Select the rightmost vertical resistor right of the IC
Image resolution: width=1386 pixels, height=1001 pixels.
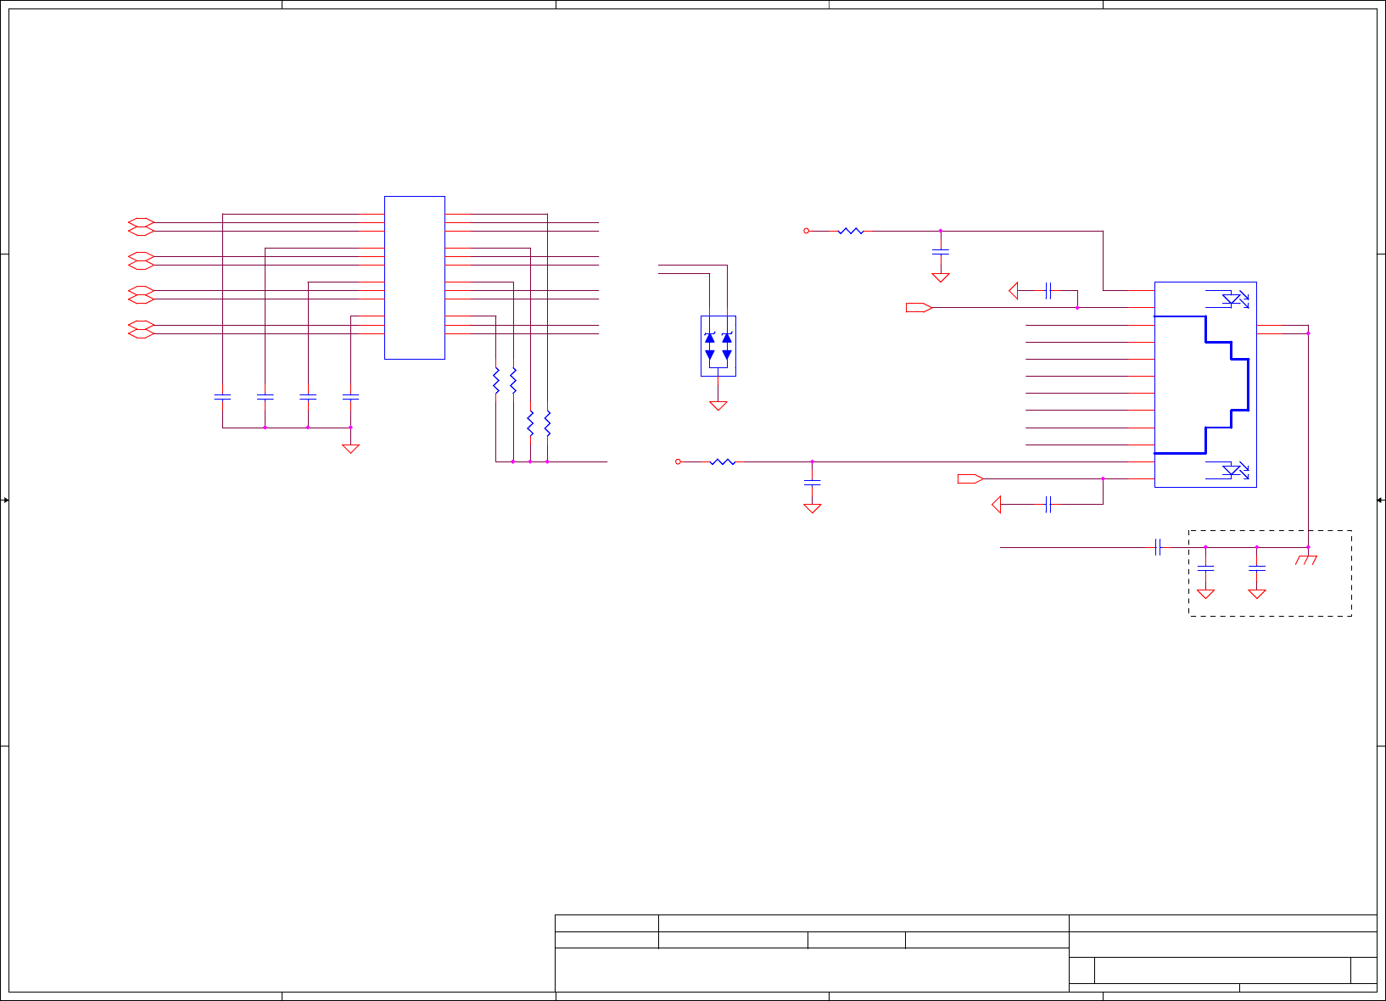click(547, 423)
